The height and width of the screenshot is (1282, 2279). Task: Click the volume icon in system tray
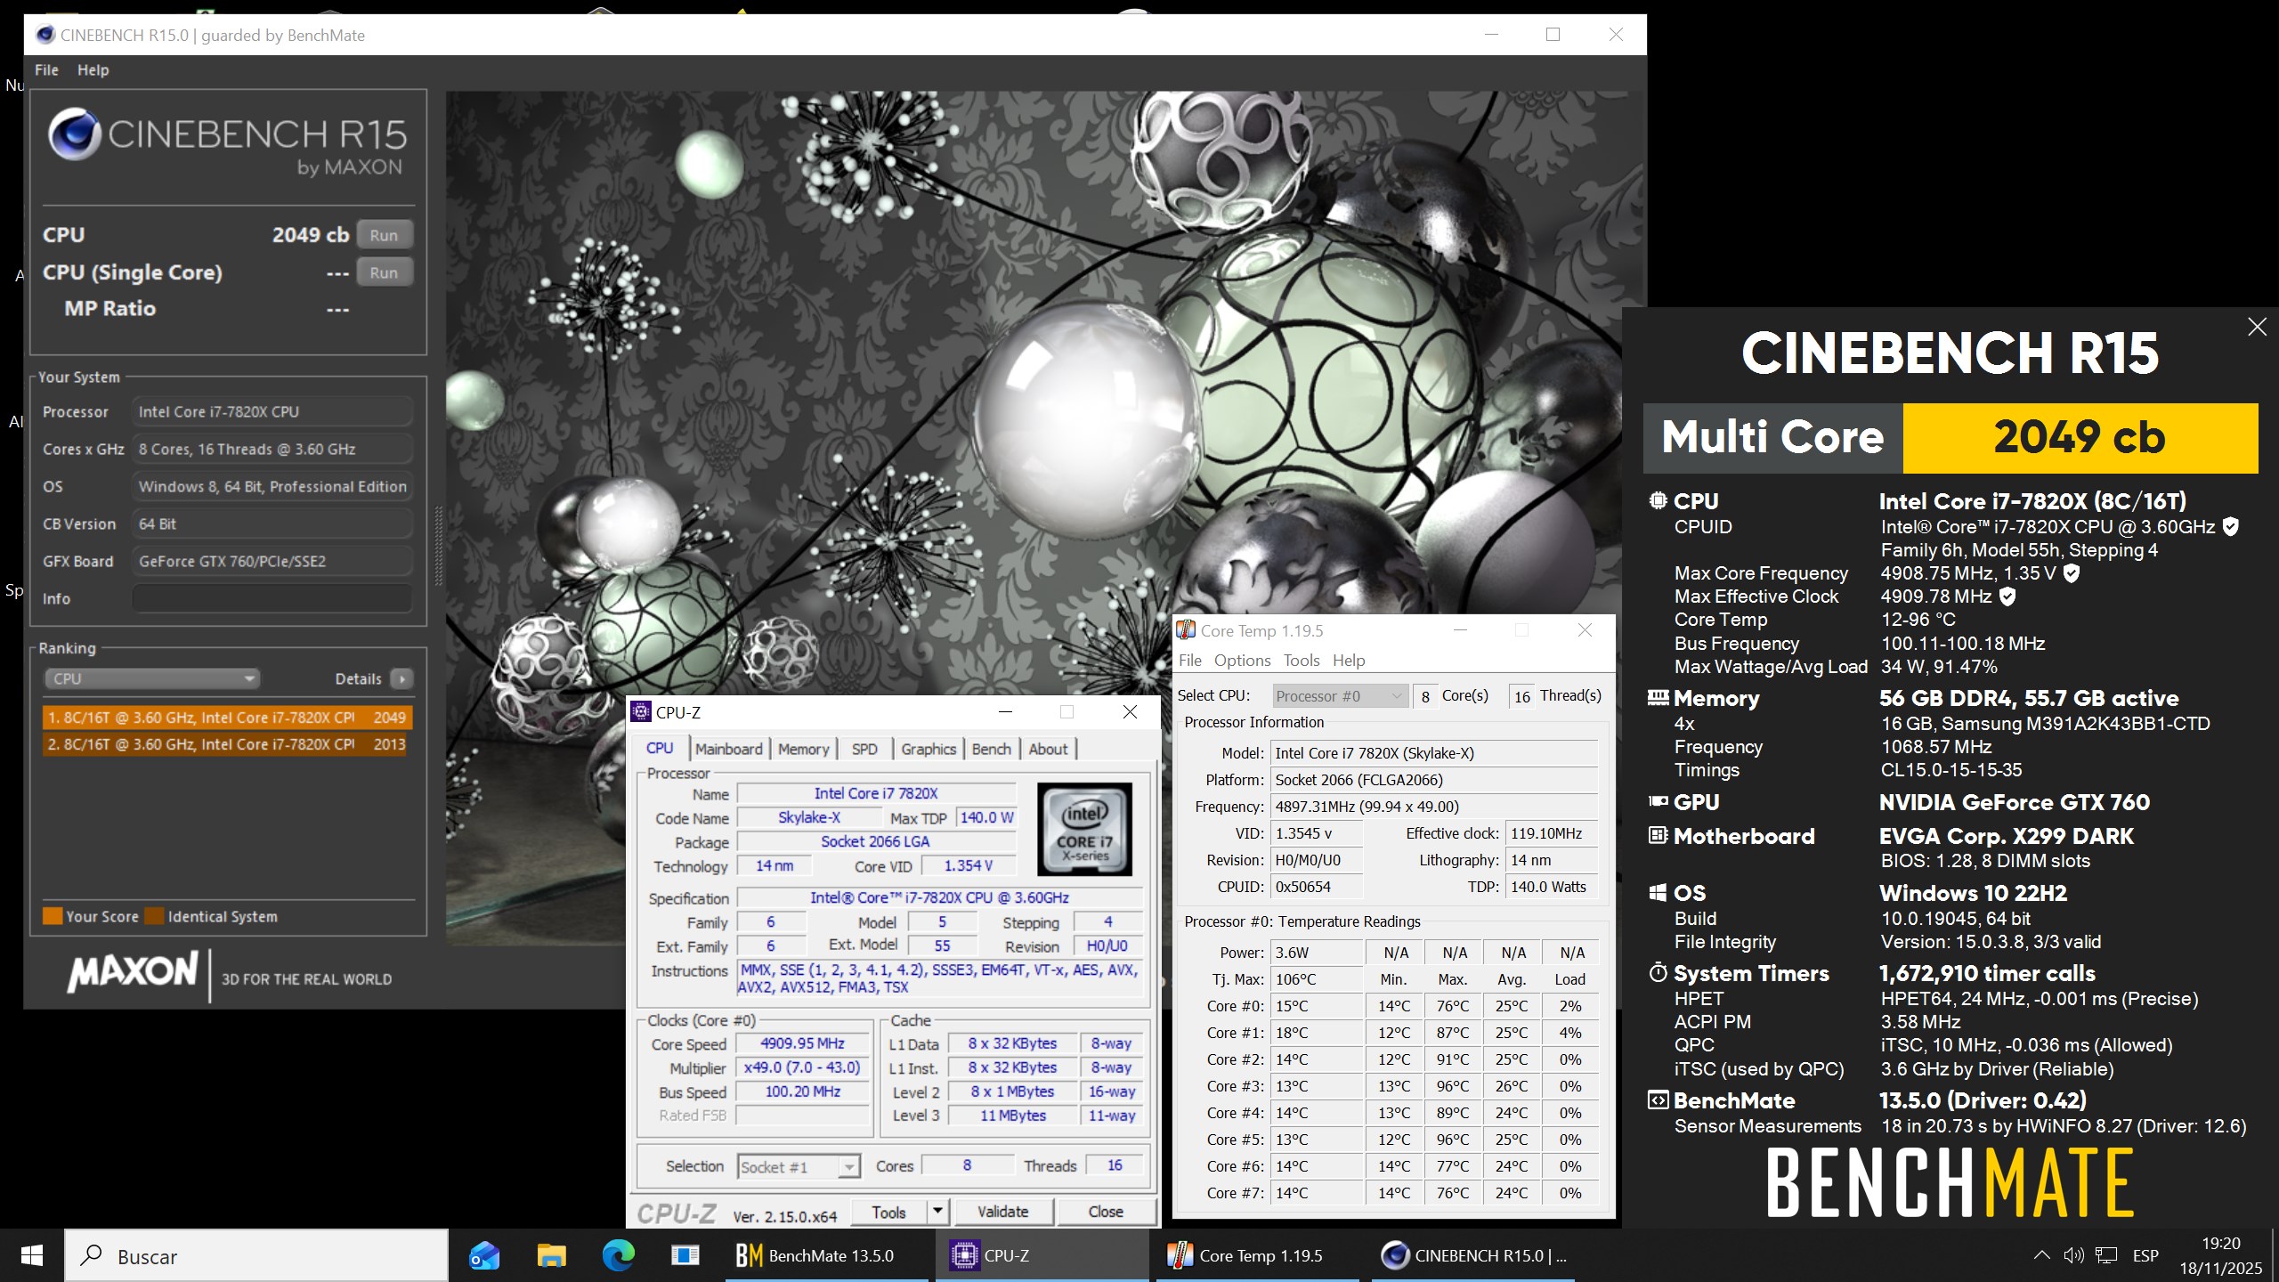coord(2072,1255)
